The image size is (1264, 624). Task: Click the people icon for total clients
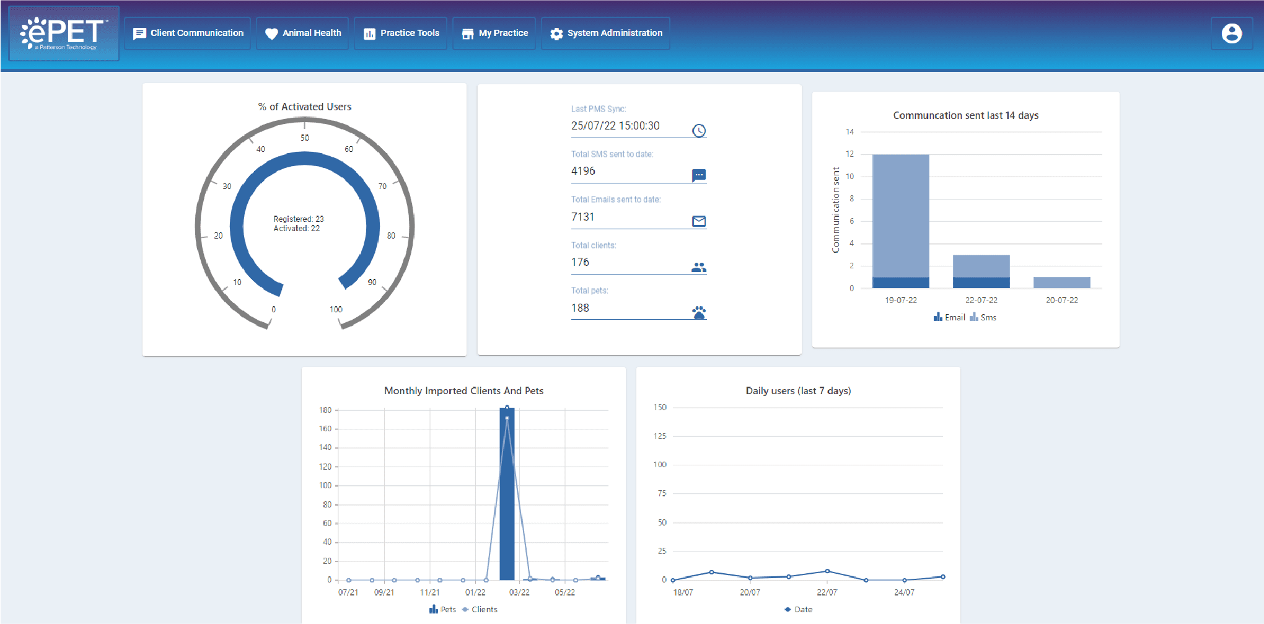699,267
